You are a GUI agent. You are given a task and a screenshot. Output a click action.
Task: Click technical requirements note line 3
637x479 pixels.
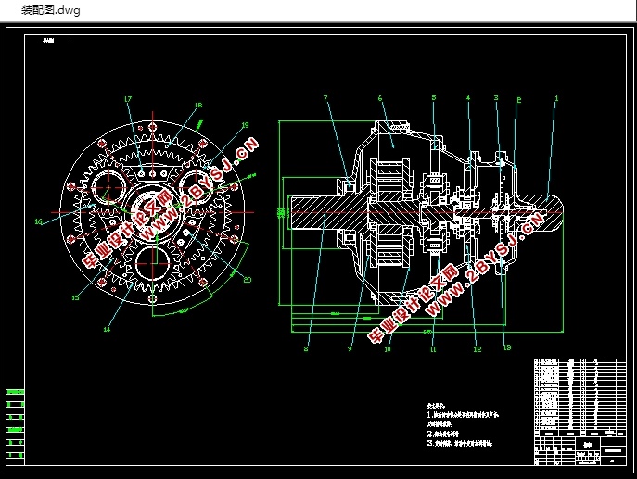click(x=460, y=443)
